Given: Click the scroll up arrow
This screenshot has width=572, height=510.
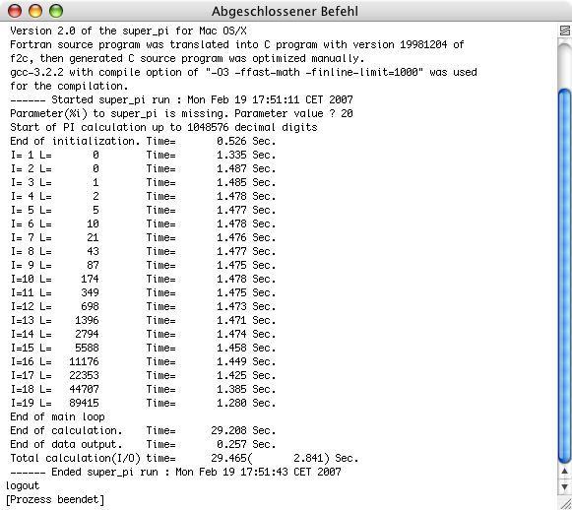Looking at the screenshot, I should pos(564,472).
